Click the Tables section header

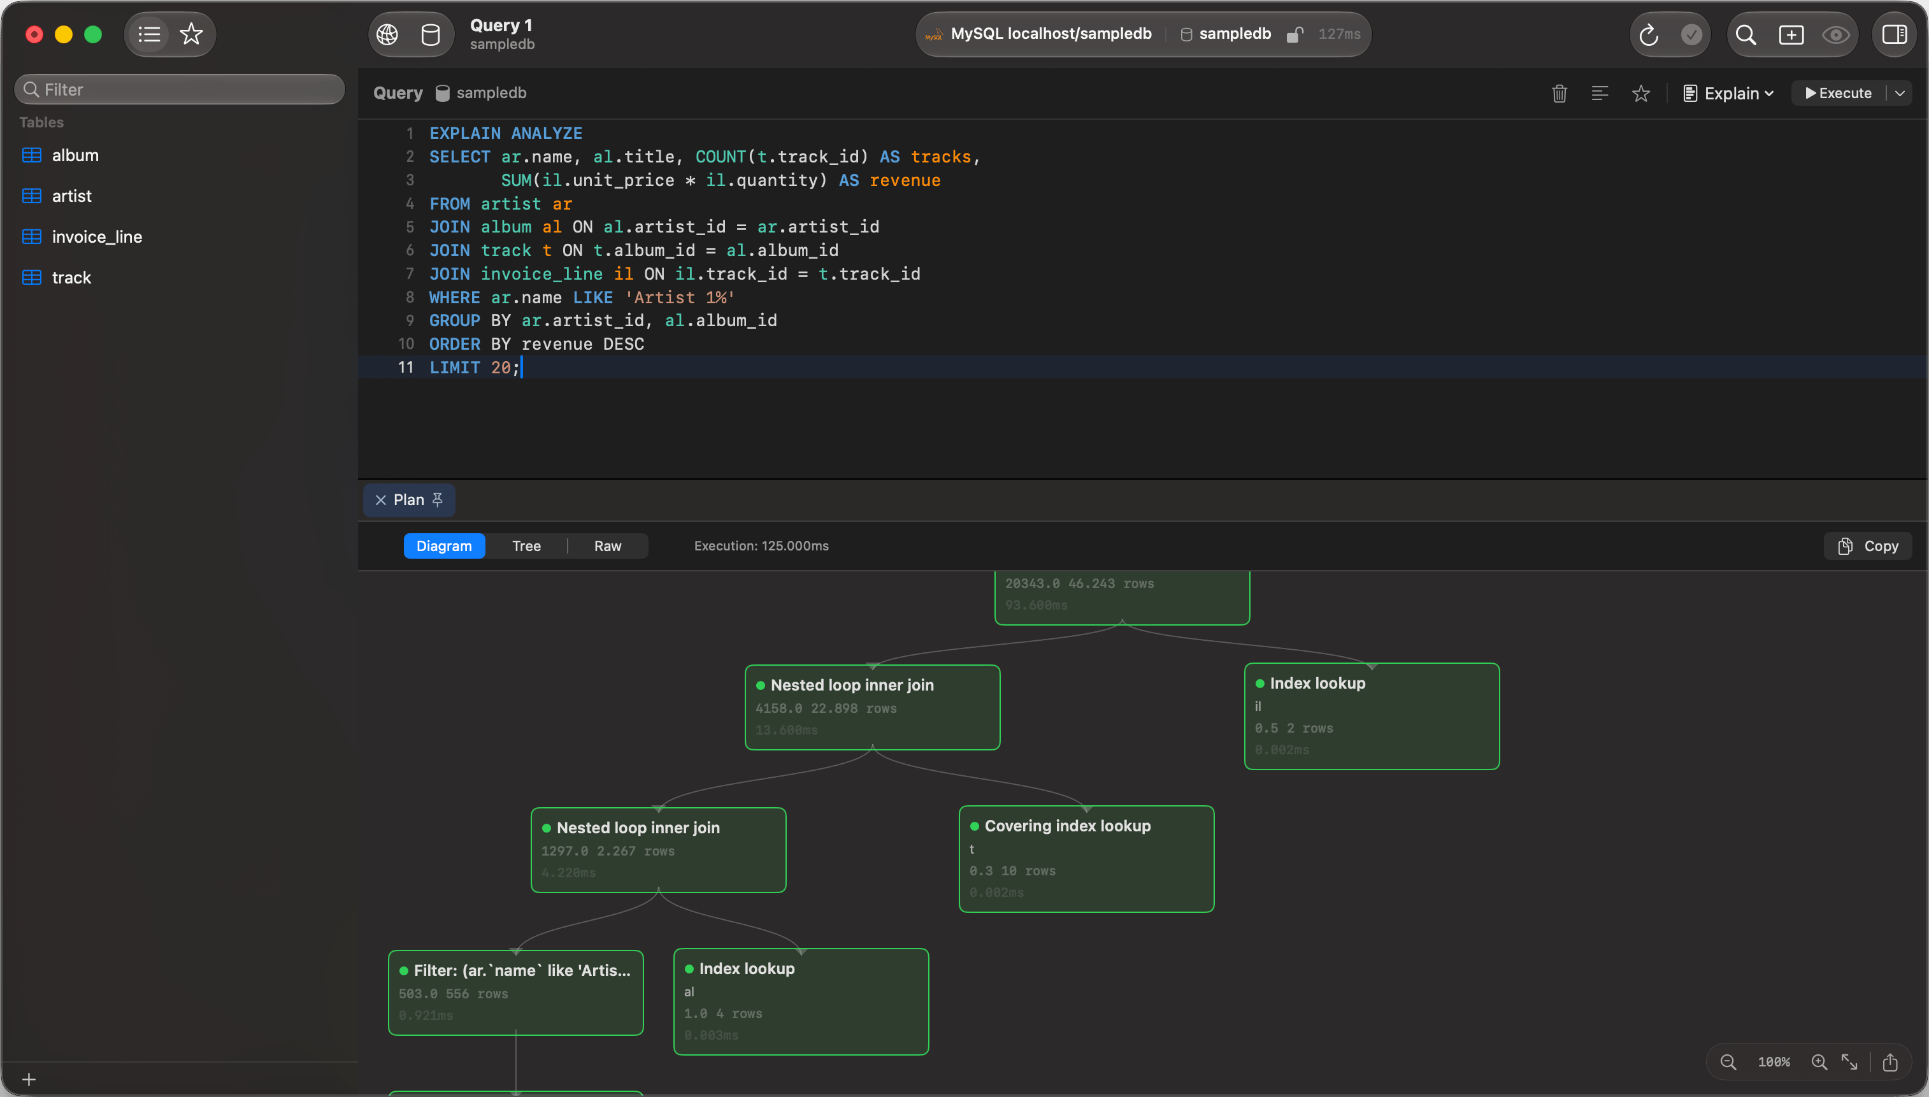pos(41,122)
